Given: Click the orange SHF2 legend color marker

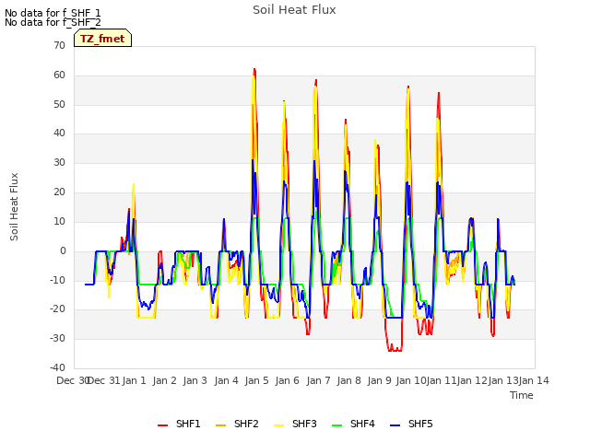Looking at the screenshot, I should click(x=220, y=425).
